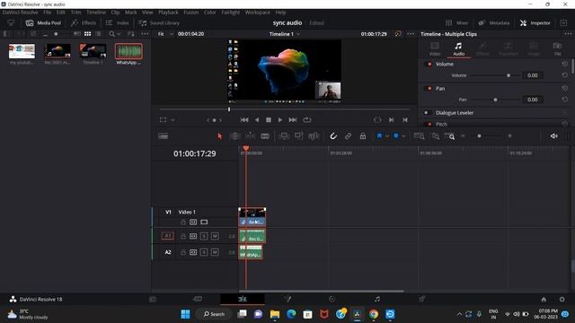Open Windows Start menu
Screen dimensions: 575x323
click(x=186, y=314)
